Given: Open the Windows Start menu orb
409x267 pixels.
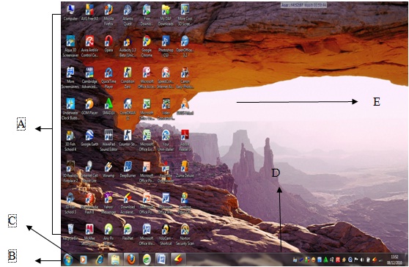Looking at the screenshot, I should [68, 260].
